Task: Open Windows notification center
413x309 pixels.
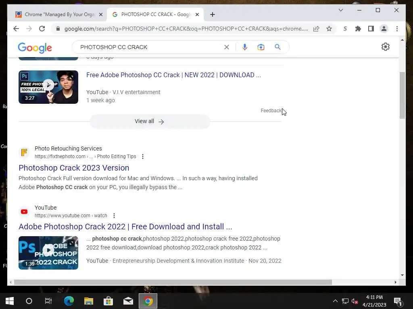Action: (x=398, y=302)
